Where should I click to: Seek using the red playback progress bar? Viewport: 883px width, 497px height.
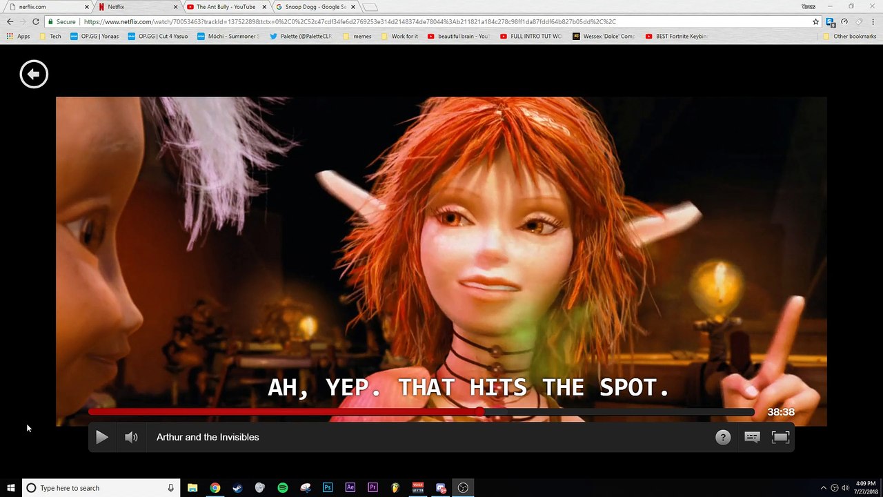[421, 412]
